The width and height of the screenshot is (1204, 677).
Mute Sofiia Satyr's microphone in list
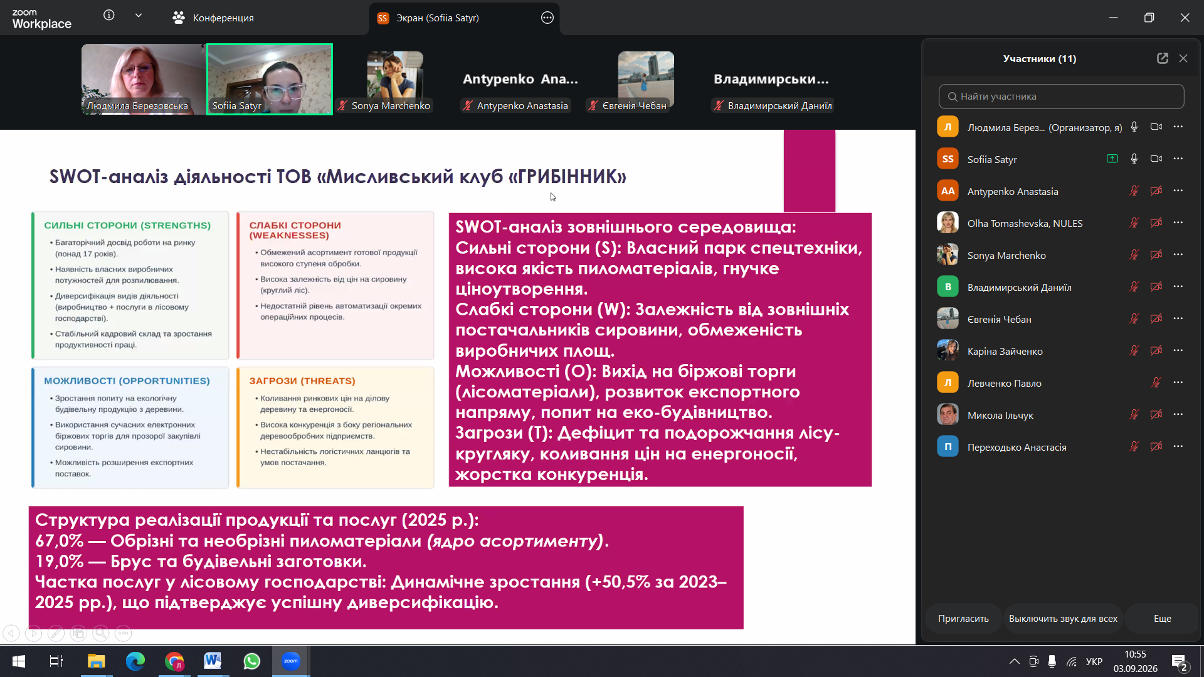pos(1134,159)
